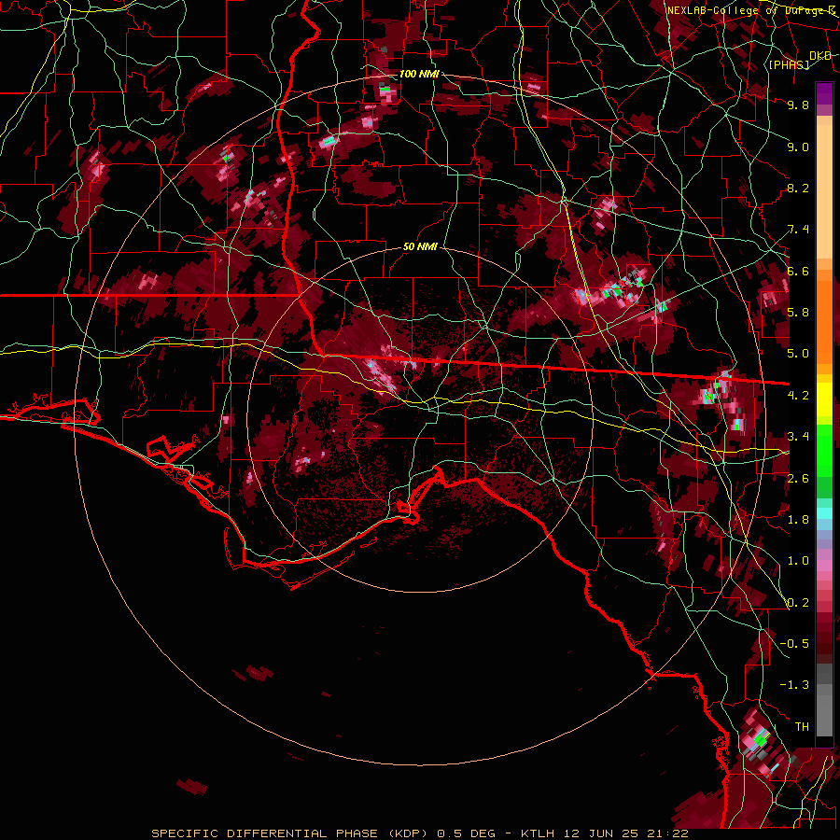The width and height of the screenshot is (840, 840).
Task: Click the 7.4 scale value
Action: pos(798,230)
